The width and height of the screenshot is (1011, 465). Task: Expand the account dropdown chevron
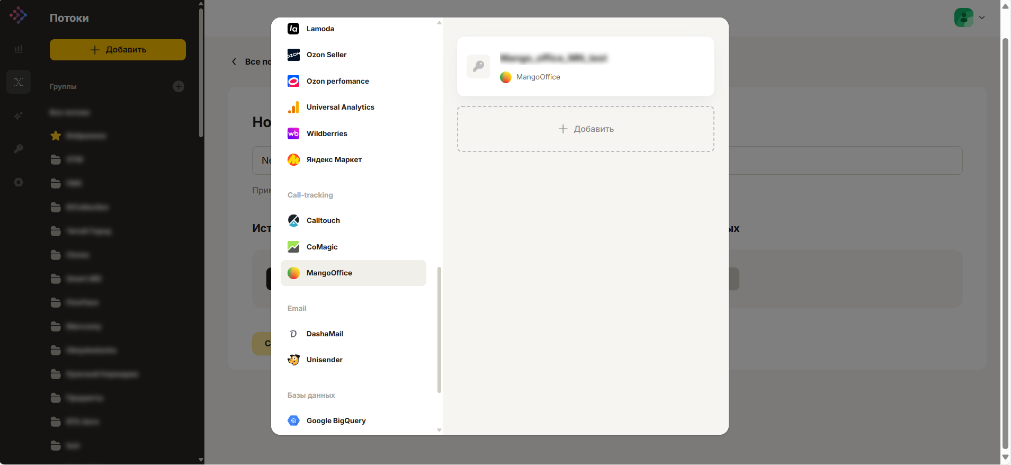point(982,17)
